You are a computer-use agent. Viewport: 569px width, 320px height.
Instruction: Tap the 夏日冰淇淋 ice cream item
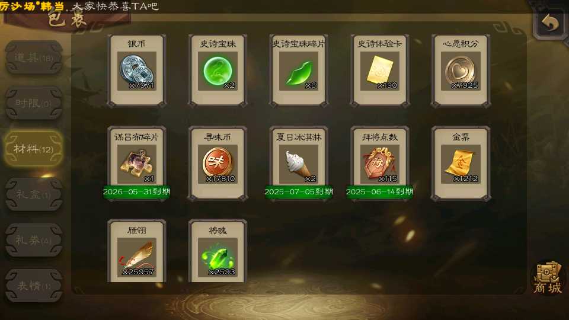coord(299,164)
